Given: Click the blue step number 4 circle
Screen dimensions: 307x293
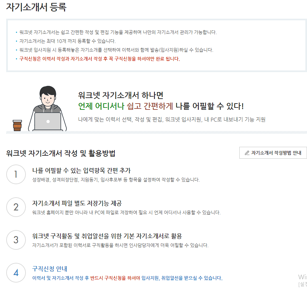Looking at the screenshot, I should pyautogui.click(x=16, y=273).
